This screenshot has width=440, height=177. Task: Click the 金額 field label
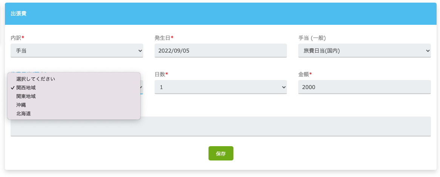305,74
